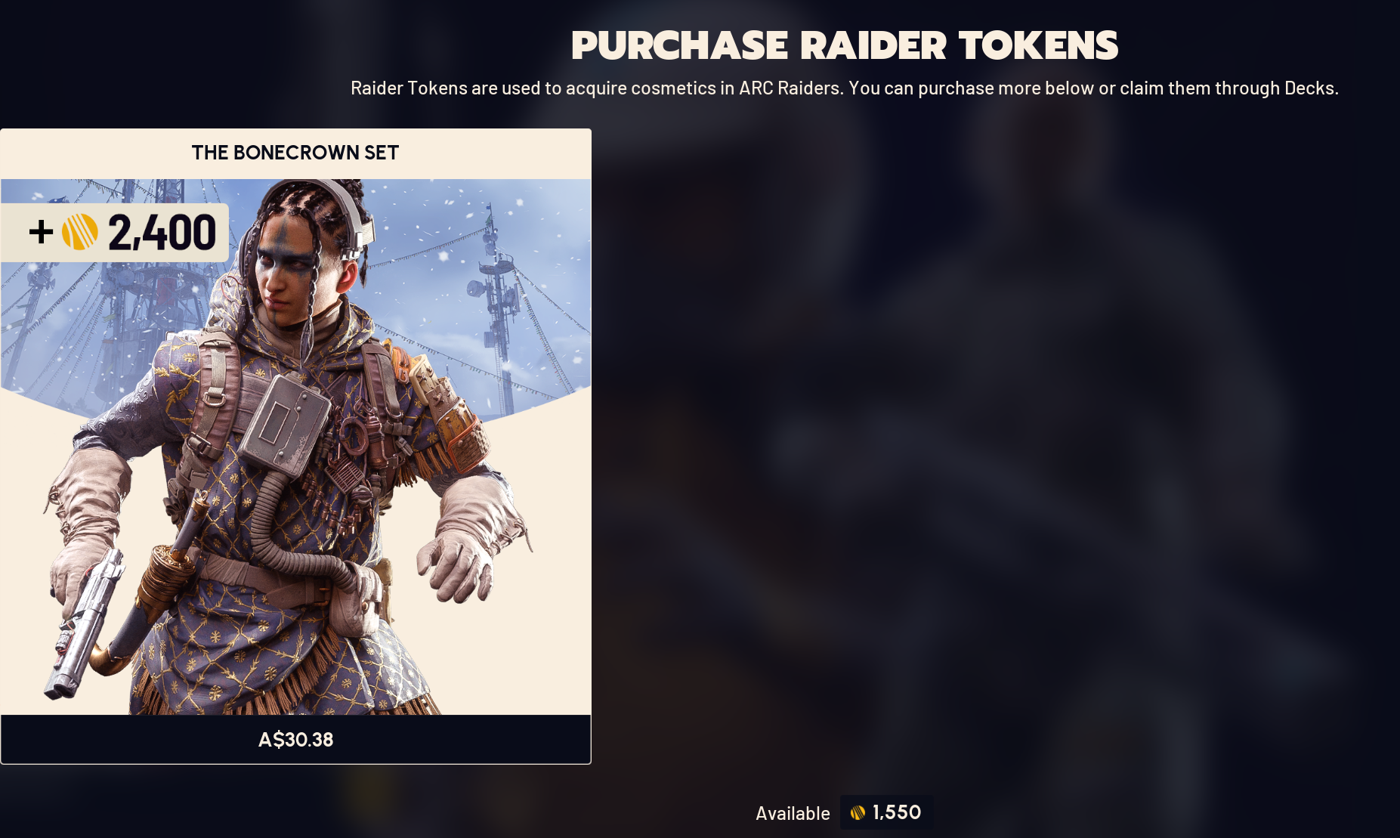The width and height of the screenshot is (1400, 838).
Task: Click the ARC Raiders text in the description
Action: pyautogui.click(x=790, y=88)
